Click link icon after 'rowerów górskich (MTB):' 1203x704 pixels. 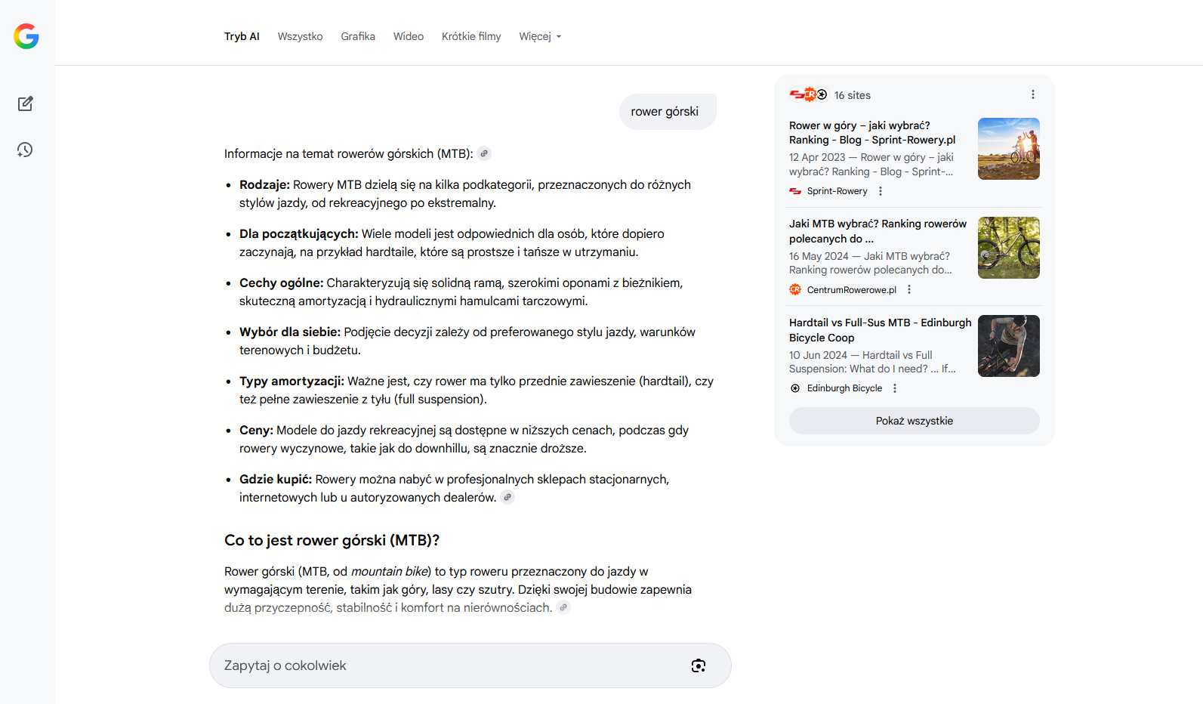click(x=484, y=153)
